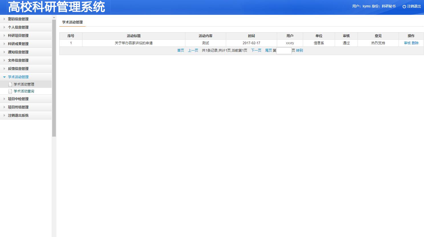Switch to the 学术活动管理 tab
This screenshot has height=237, width=424.
point(72,22)
